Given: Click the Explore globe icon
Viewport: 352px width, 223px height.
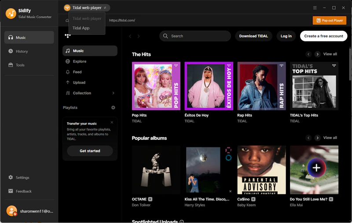Looking at the screenshot, I should click(68, 61).
